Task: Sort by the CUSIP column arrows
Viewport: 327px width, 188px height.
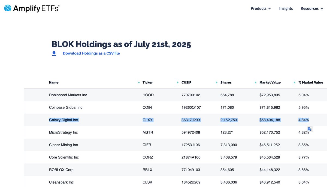Action: (217, 82)
